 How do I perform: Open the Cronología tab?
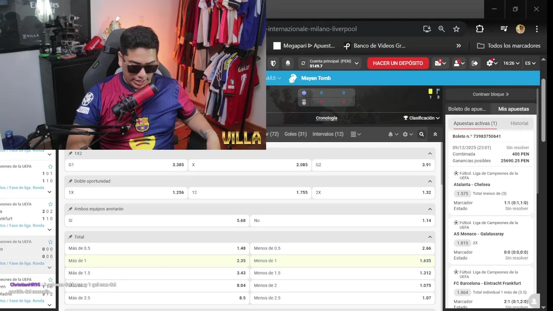pos(327,118)
